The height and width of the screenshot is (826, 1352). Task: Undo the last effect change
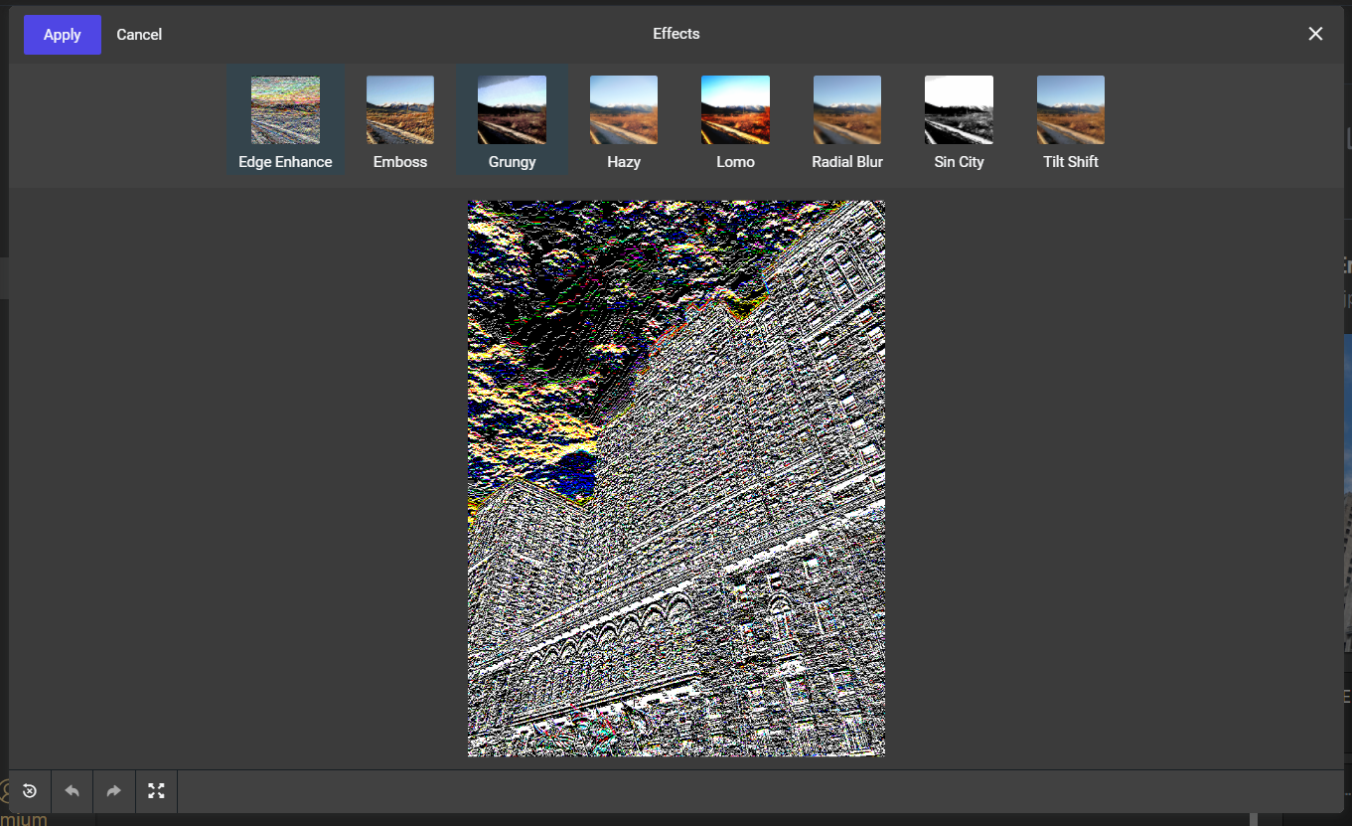(72, 791)
